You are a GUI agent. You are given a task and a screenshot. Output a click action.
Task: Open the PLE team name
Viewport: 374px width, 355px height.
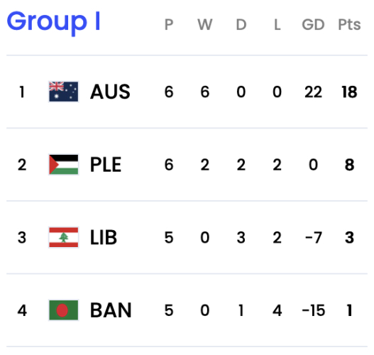106,165
